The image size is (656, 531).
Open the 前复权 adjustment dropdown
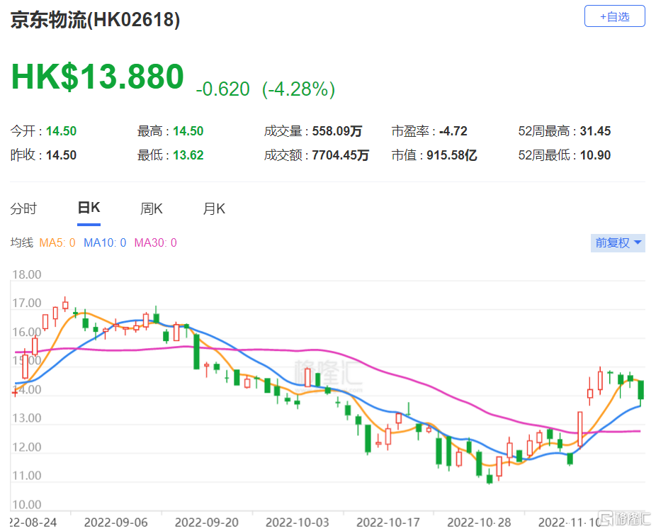pyautogui.click(x=618, y=243)
